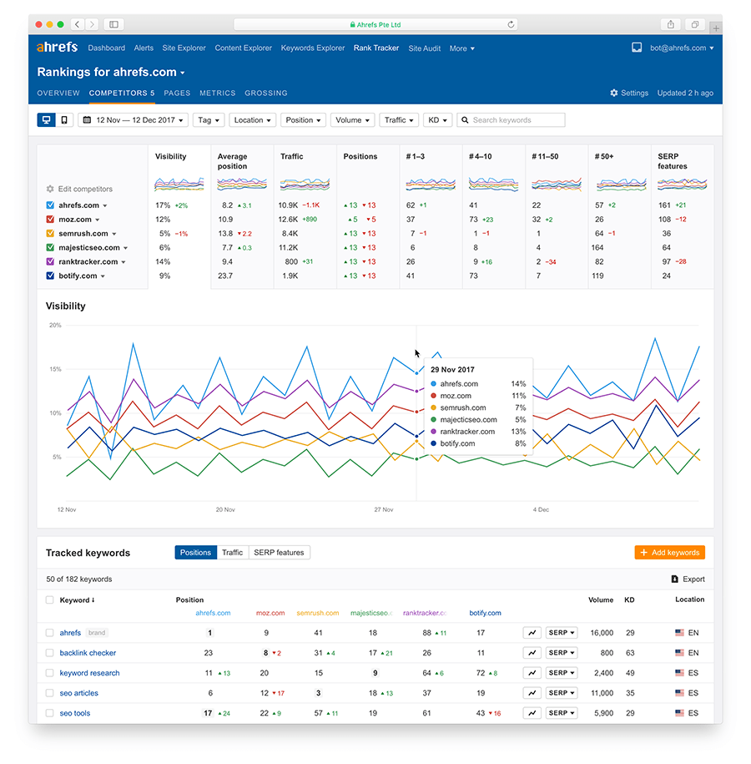Image resolution: width=751 pixels, height=764 pixels.
Task: Switch to the Metrics tab
Action: pos(217,94)
